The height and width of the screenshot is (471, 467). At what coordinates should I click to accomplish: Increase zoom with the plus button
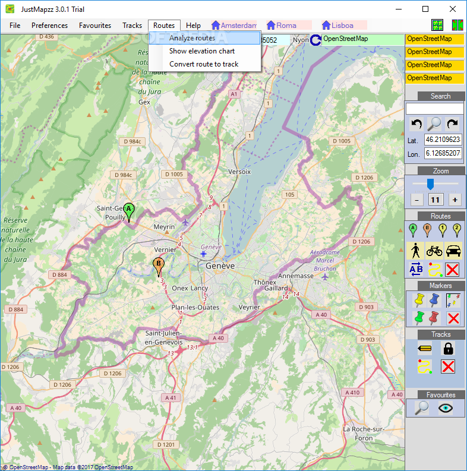click(455, 200)
